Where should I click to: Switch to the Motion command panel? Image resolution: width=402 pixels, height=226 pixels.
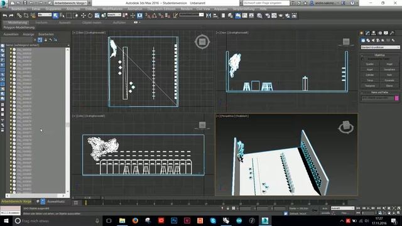coord(380,33)
